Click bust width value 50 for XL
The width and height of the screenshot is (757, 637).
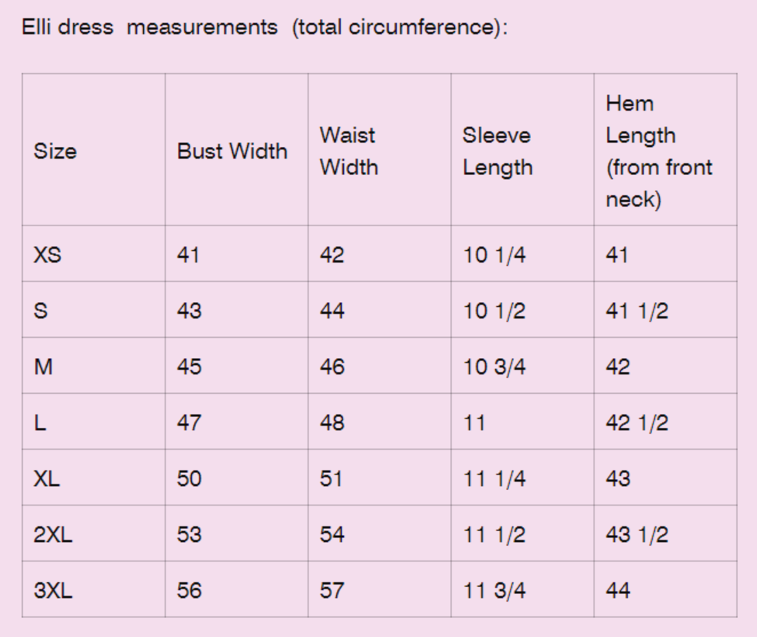click(x=189, y=479)
